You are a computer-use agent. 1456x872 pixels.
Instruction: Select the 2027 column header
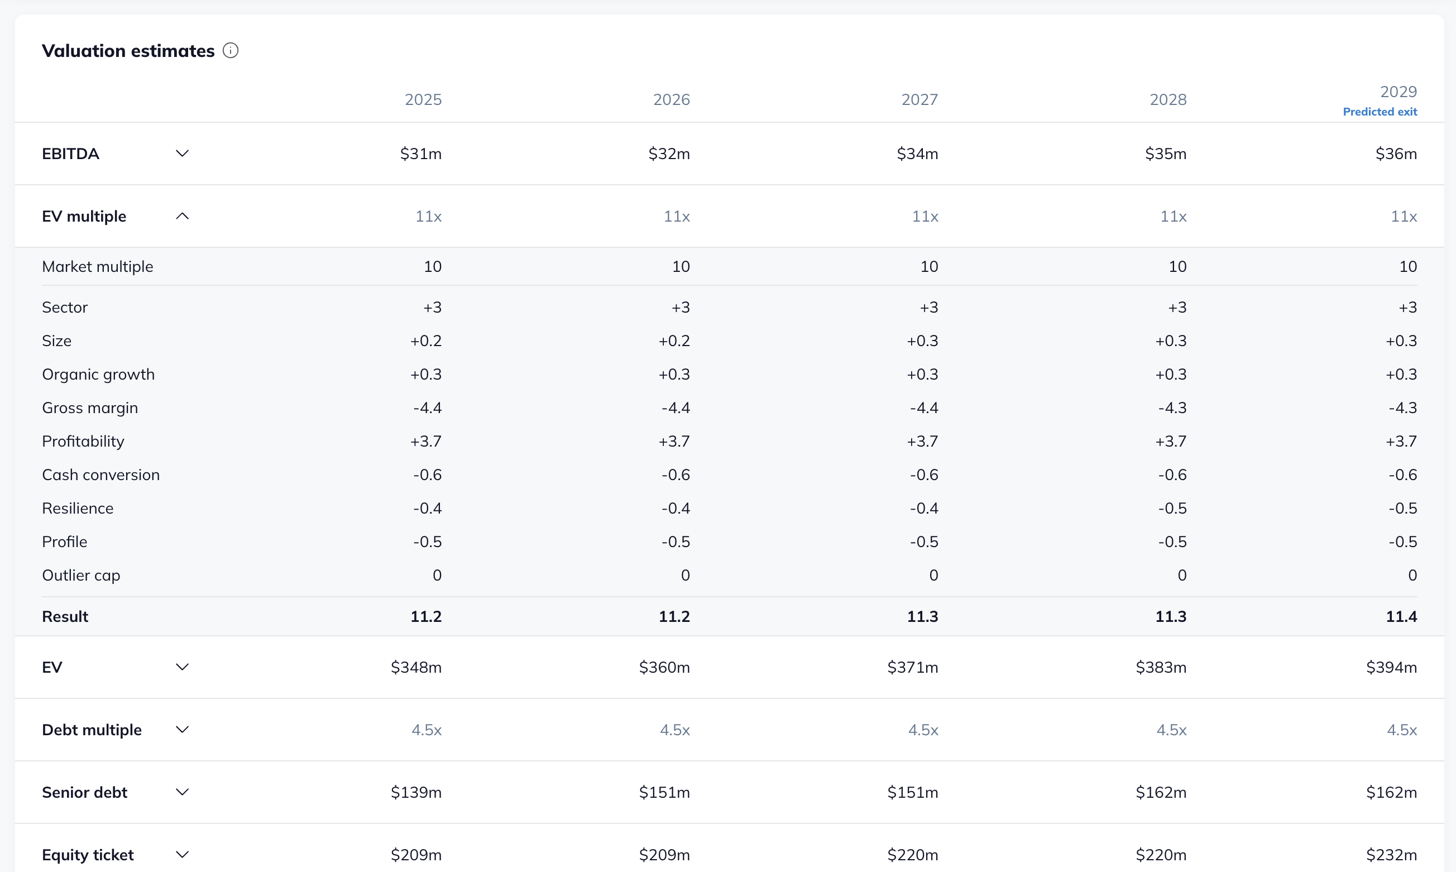click(x=919, y=99)
